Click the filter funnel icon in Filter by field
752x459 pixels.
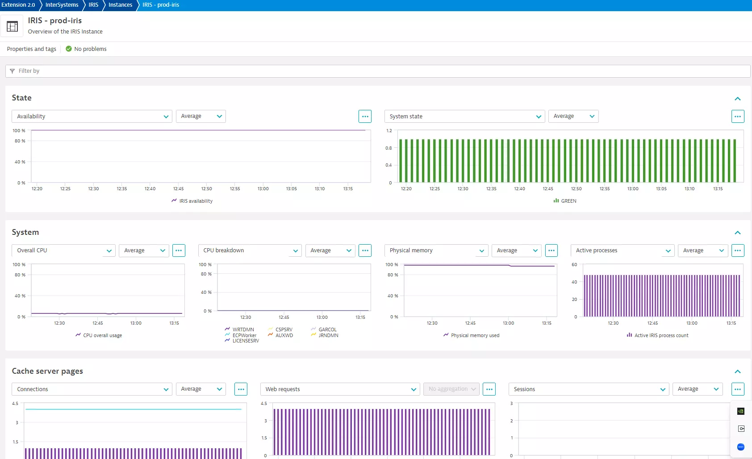point(13,71)
